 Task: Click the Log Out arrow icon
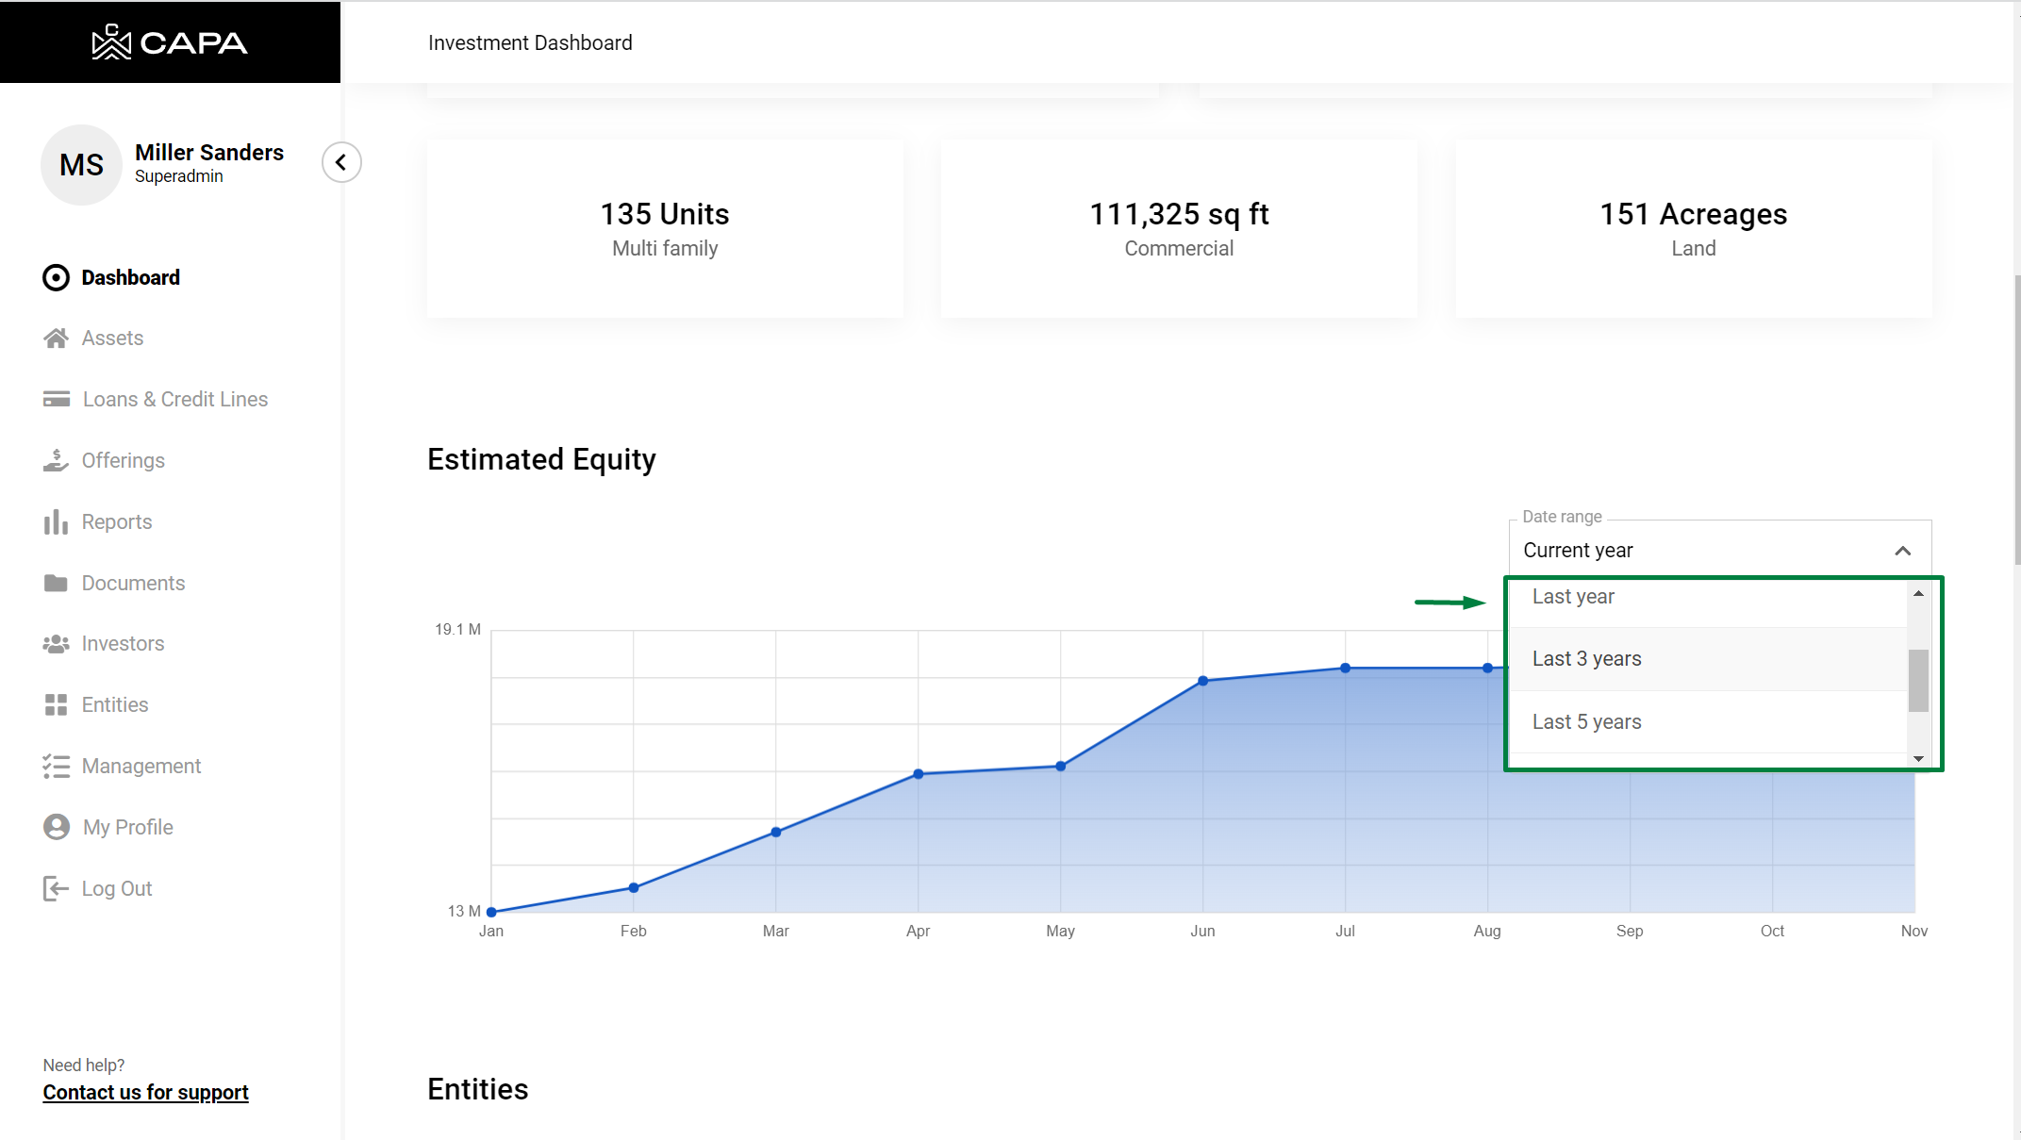point(56,889)
